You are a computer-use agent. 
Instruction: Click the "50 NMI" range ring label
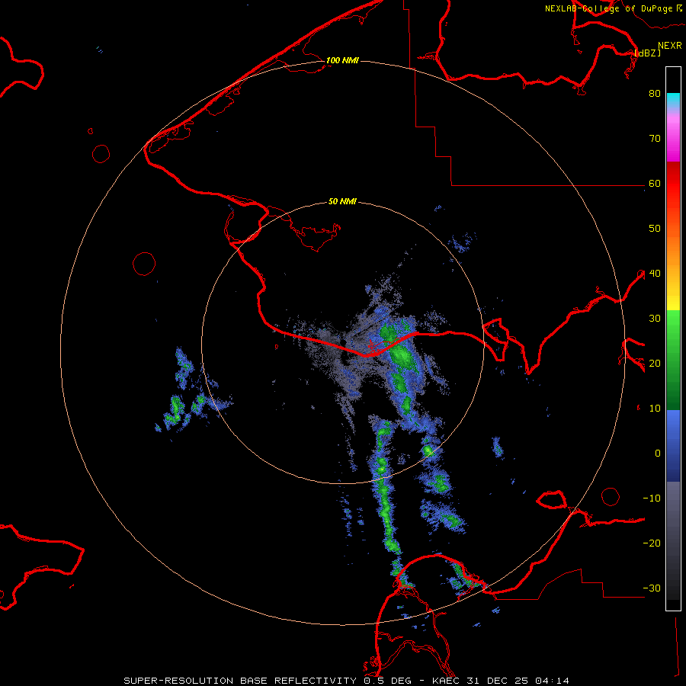[x=342, y=202]
